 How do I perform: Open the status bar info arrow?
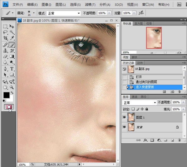(x=79, y=165)
